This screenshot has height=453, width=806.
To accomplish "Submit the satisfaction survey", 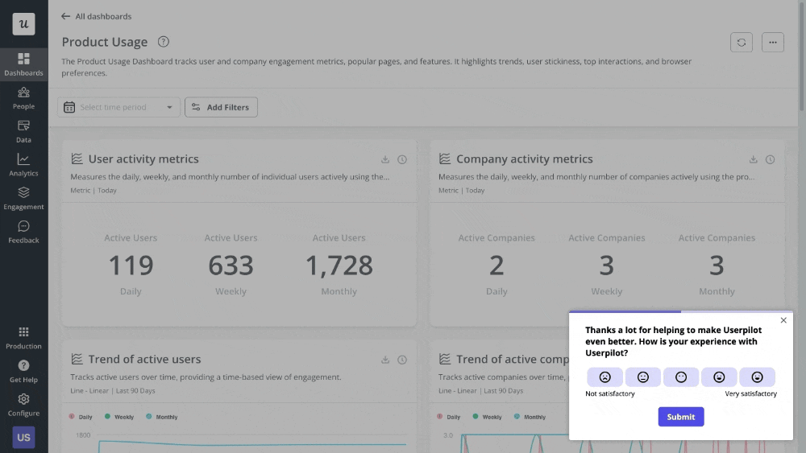I will pyautogui.click(x=681, y=417).
